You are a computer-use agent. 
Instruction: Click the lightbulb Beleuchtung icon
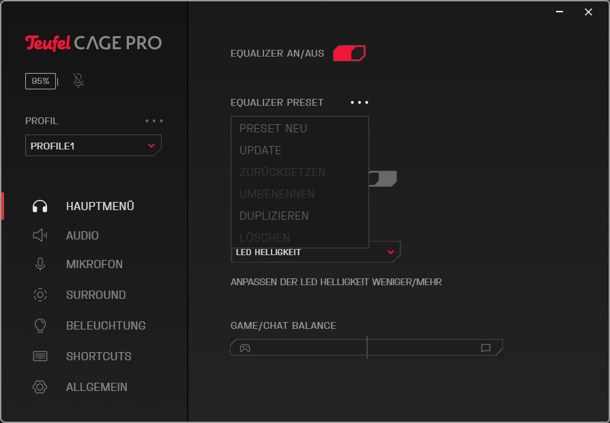(x=40, y=325)
